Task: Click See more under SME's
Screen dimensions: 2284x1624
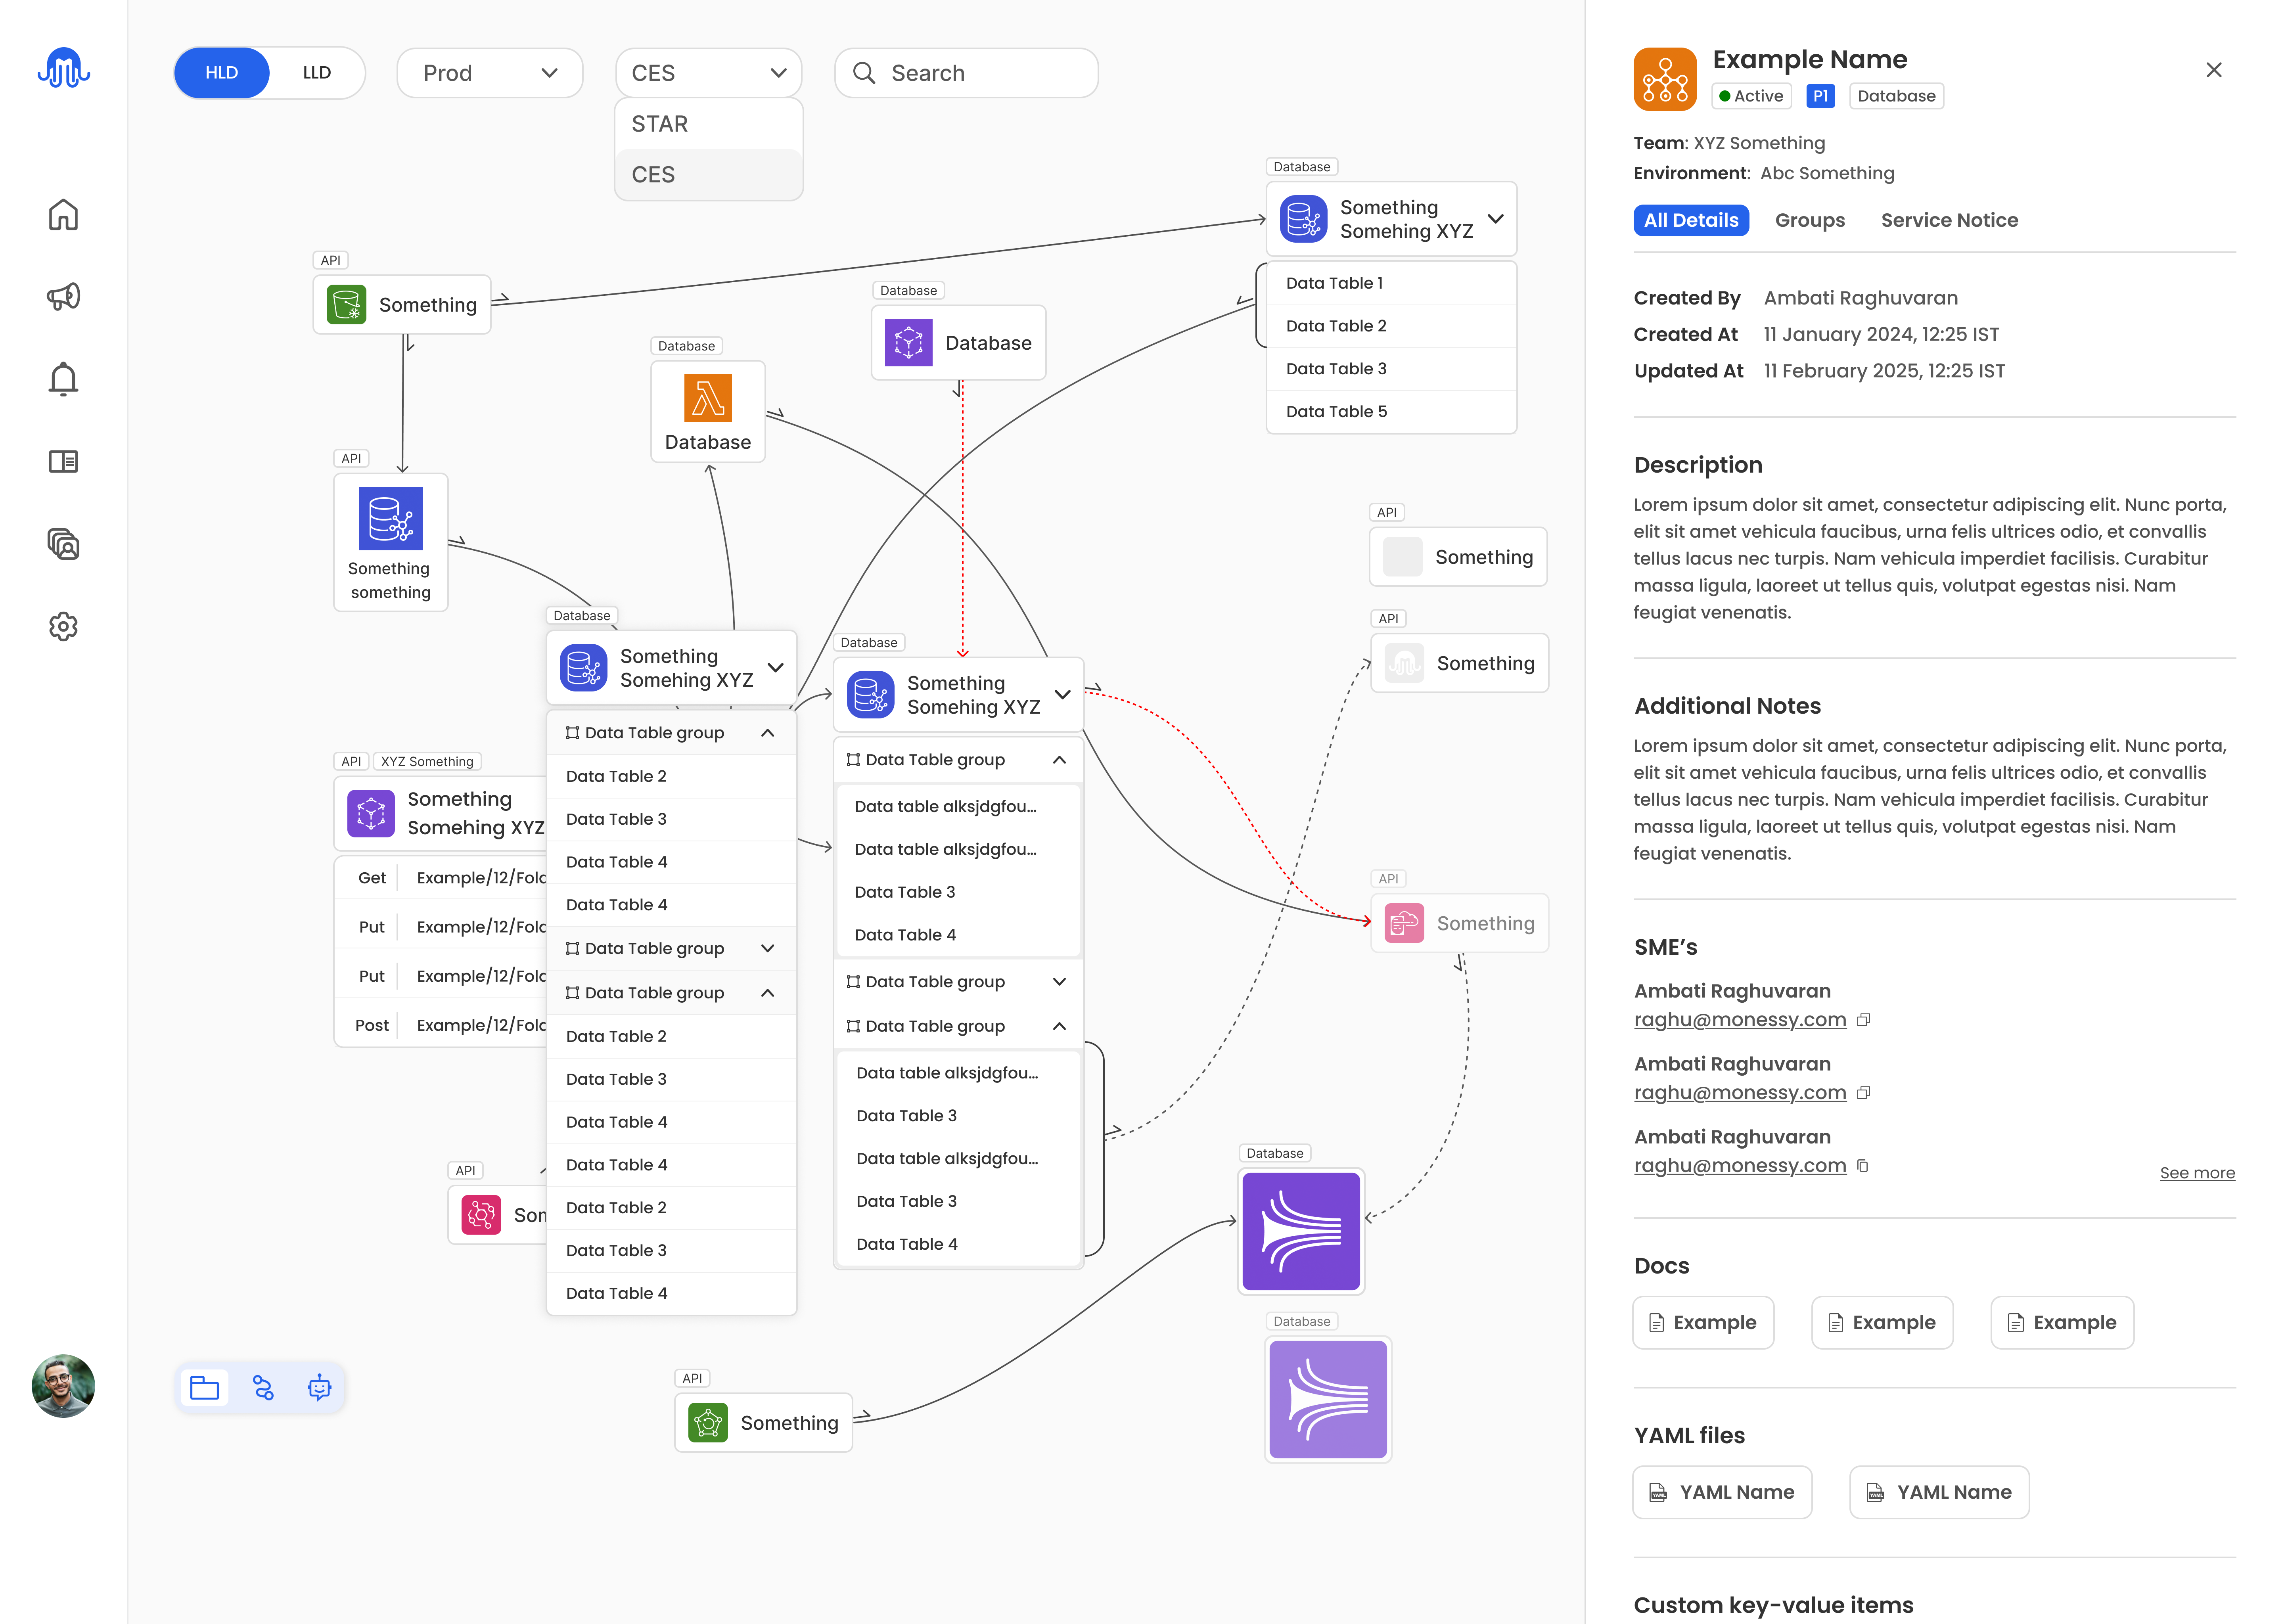Action: click(x=2197, y=1173)
